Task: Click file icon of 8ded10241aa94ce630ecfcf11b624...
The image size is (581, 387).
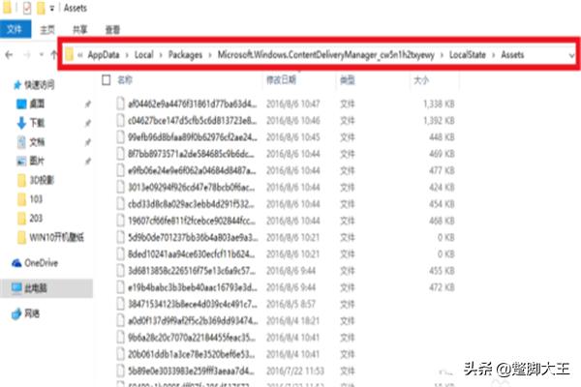Action: [x=120, y=253]
